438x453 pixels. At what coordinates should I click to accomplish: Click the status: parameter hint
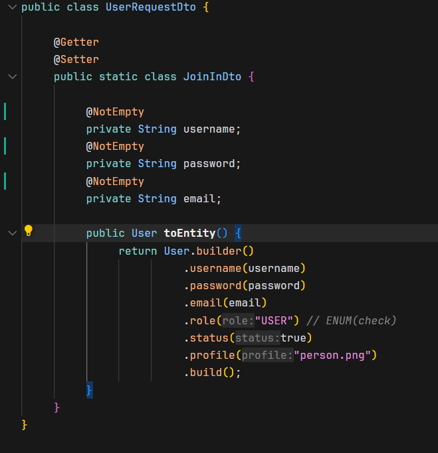[x=258, y=338]
